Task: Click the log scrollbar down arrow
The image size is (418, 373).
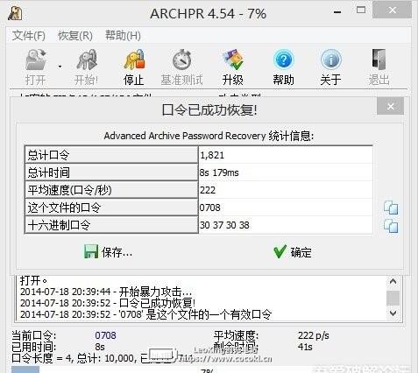Action: click(x=393, y=313)
